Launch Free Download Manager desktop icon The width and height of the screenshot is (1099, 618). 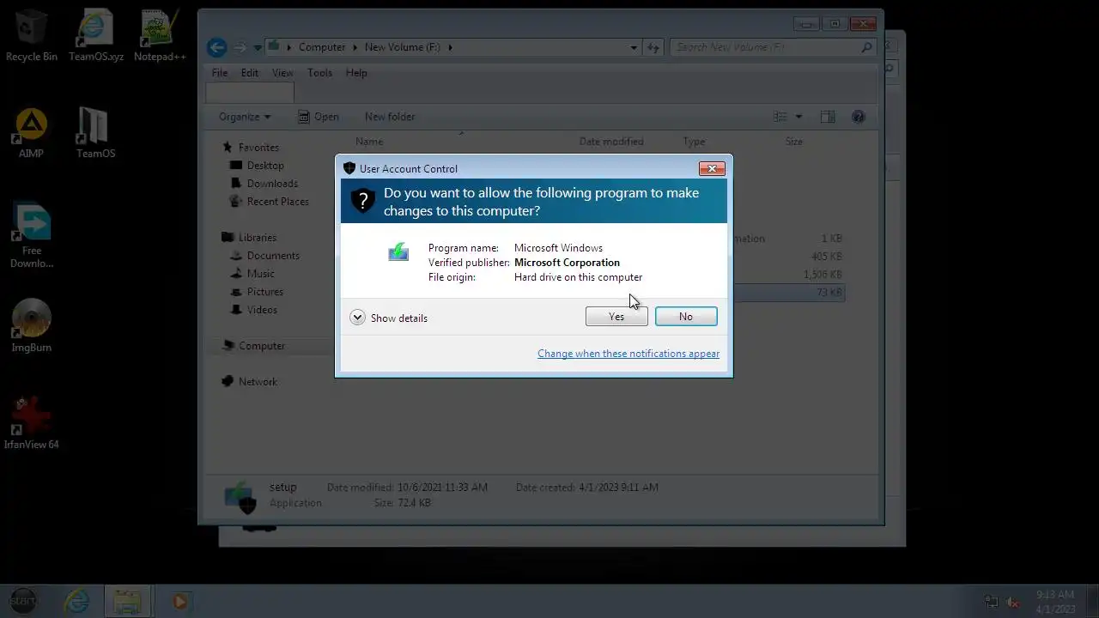(32, 235)
